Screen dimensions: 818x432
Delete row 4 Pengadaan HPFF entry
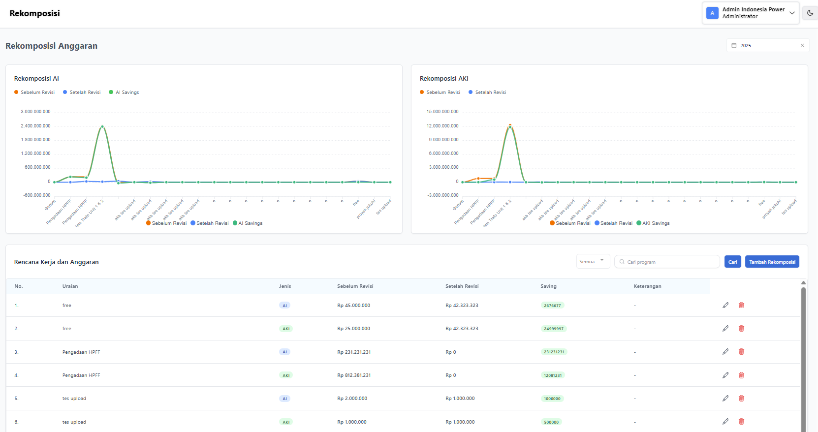pos(741,375)
